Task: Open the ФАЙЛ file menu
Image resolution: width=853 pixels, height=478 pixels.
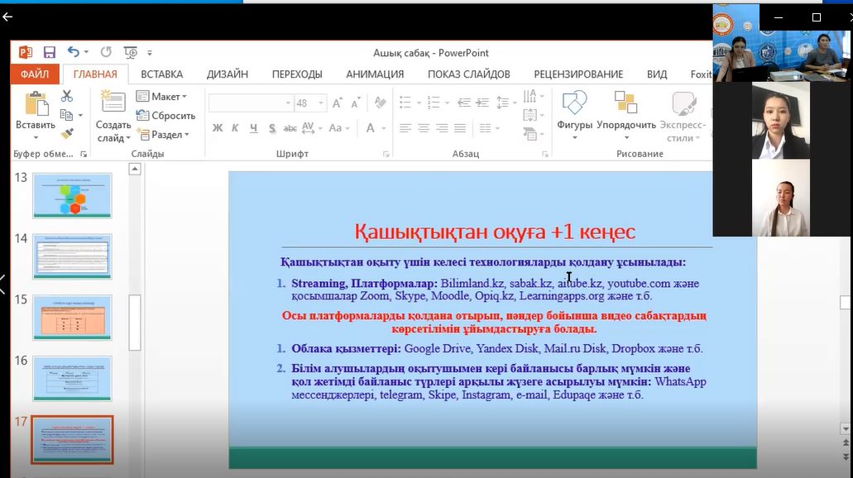Action: point(34,74)
